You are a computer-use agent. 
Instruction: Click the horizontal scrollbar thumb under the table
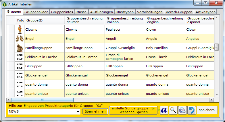pos(42,100)
